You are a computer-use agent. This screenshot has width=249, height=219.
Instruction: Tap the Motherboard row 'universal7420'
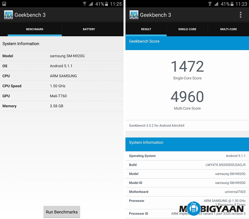point(187,192)
